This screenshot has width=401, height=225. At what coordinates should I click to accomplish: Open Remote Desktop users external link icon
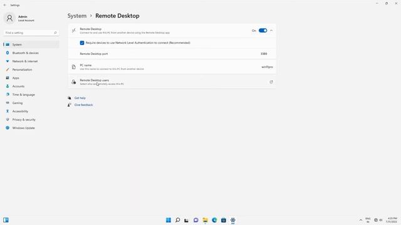coord(271,82)
